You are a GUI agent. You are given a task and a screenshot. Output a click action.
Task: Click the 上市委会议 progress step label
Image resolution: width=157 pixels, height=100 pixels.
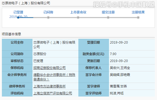tap(78, 12)
